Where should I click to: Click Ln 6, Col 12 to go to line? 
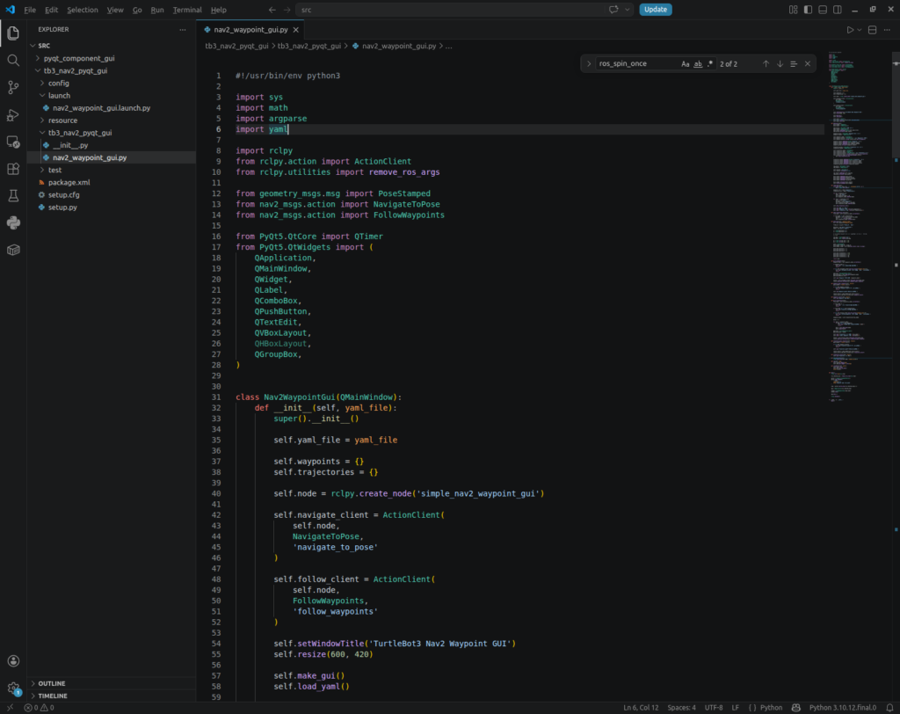click(x=641, y=708)
